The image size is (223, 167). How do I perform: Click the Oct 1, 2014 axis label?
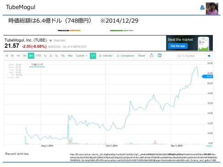coord(111,146)
